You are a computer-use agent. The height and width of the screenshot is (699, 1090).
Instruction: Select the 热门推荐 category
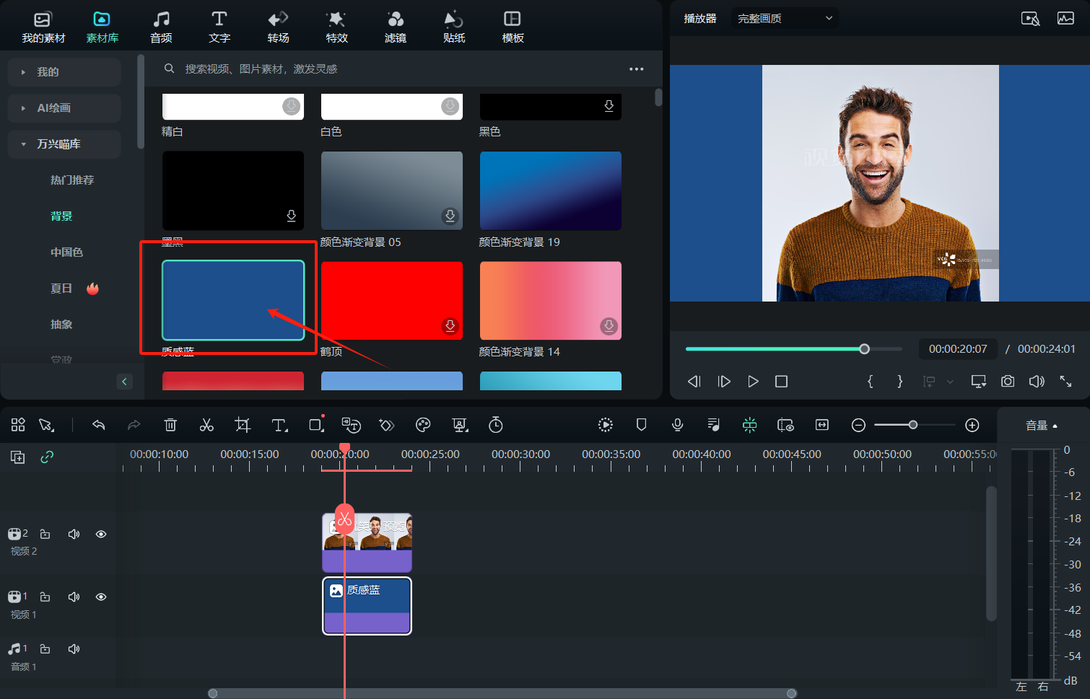[x=72, y=180]
